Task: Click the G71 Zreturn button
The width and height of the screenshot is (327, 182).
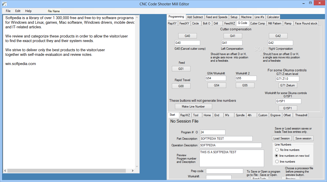Action: tap(288, 85)
